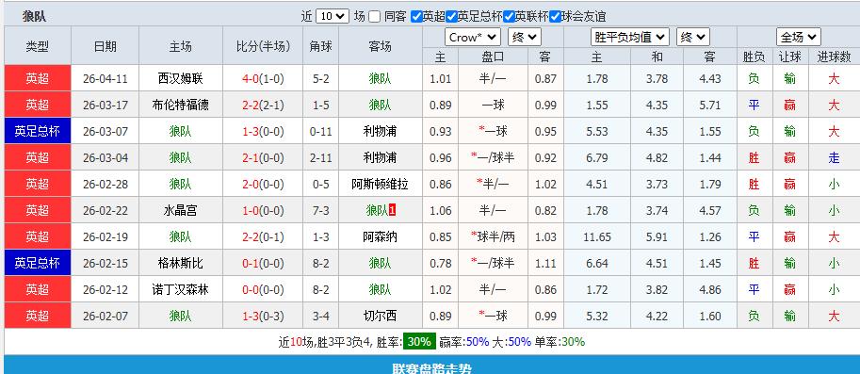This screenshot has height=374, width=860.
Task: Click 狼队 home team in 26-02-28 row
Action: tap(181, 184)
